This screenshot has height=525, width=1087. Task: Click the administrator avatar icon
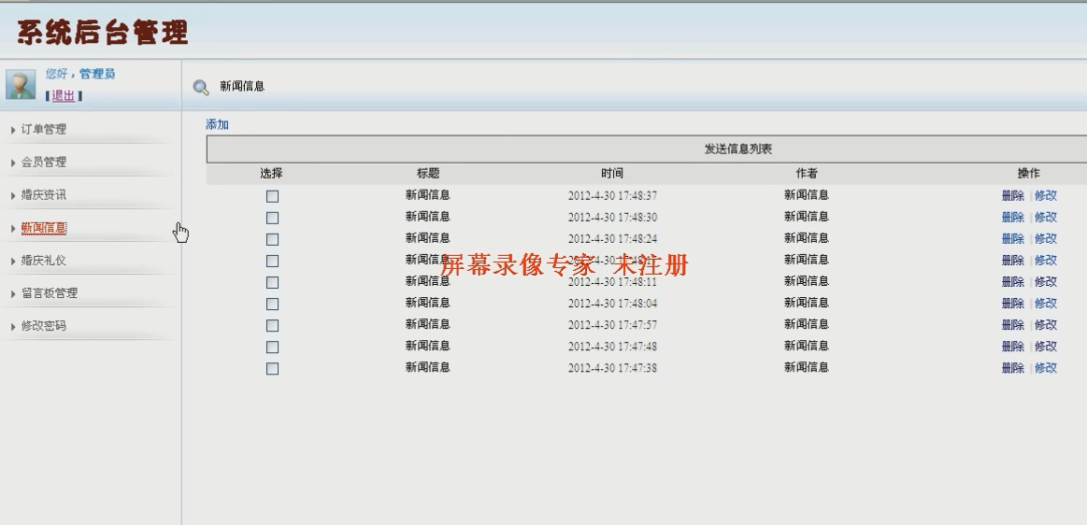click(21, 84)
